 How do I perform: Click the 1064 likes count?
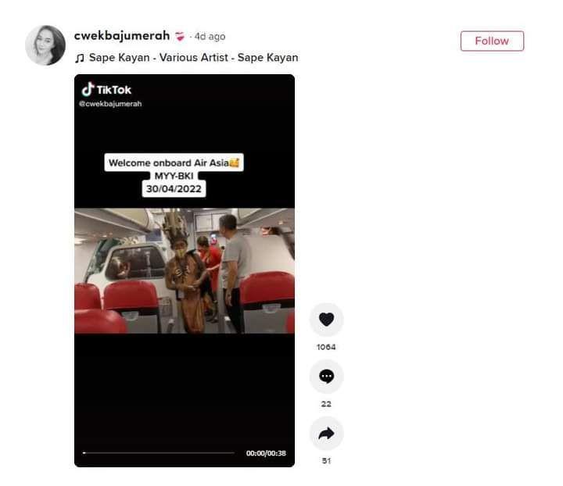[x=326, y=347]
